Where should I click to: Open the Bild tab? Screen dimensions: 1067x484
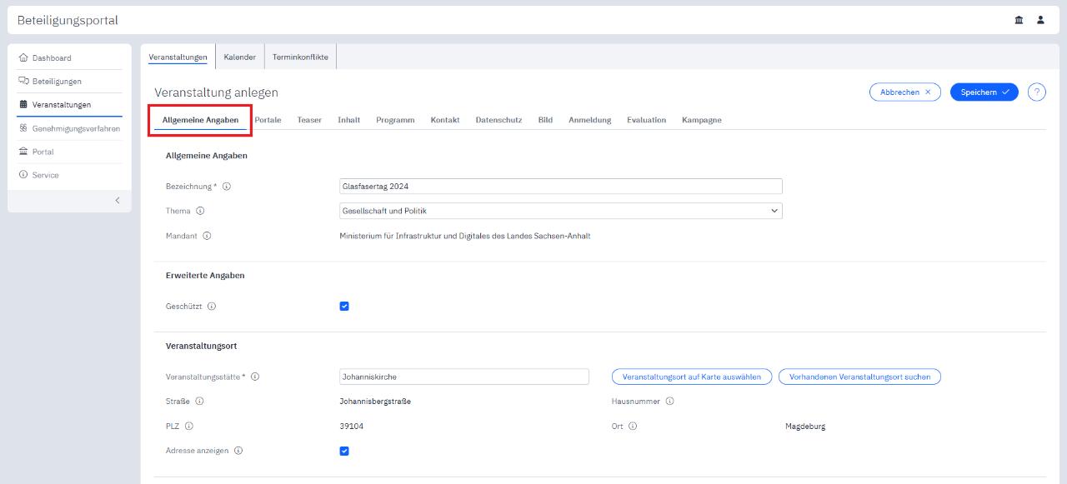[x=545, y=120]
